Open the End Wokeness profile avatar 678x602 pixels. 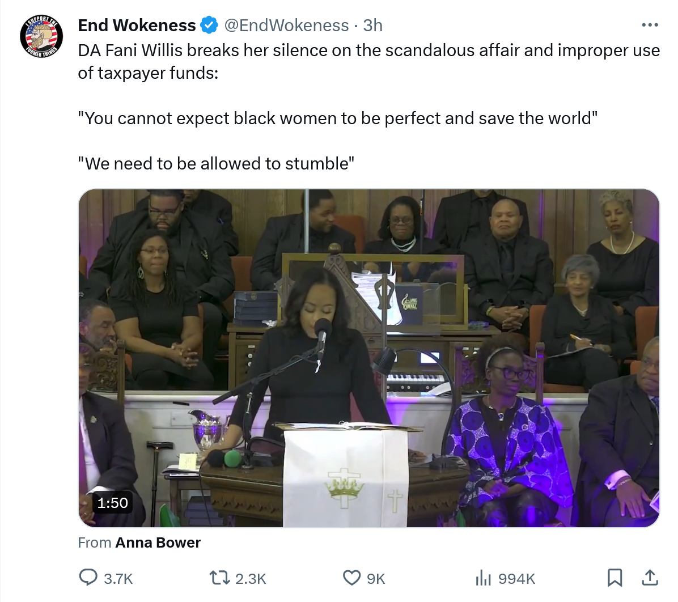(x=41, y=37)
